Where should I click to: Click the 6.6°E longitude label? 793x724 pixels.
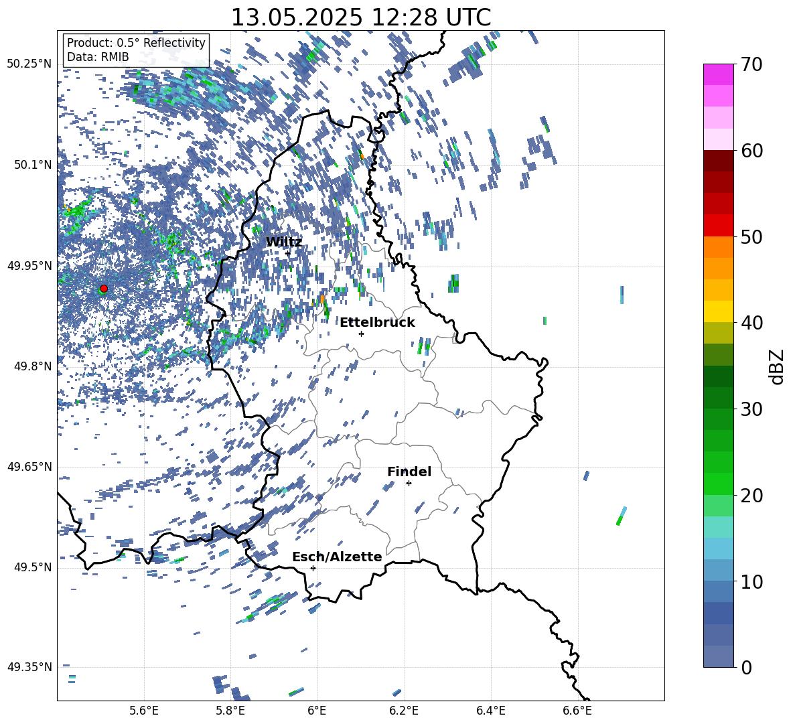coord(577,711)
